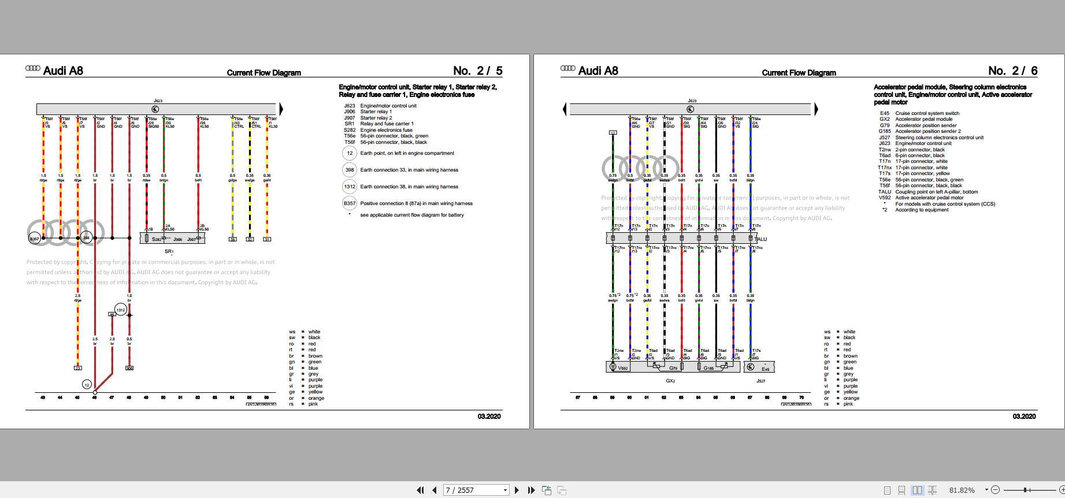This screenshot has height=498, width=1065.
Task: Click legend row 'SR1 Relay and fuse carrier 1'
Action: click(379, 124)
